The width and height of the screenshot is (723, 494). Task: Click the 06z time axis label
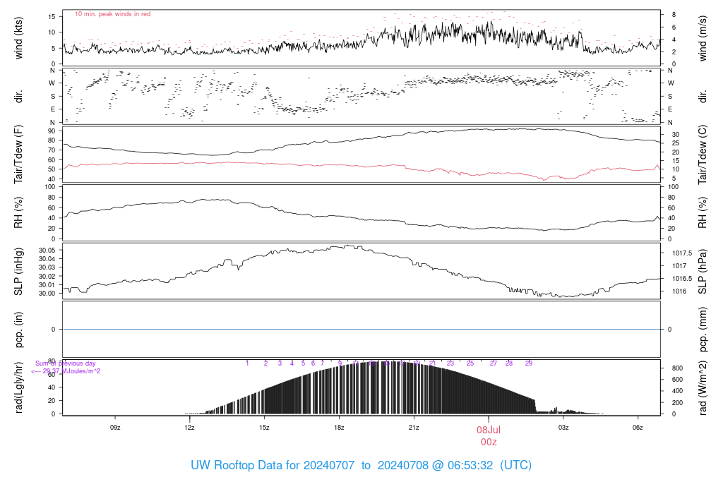click(x=638, y=428)
